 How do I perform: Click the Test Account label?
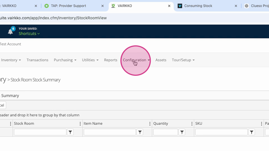click(x=10, y=44)
